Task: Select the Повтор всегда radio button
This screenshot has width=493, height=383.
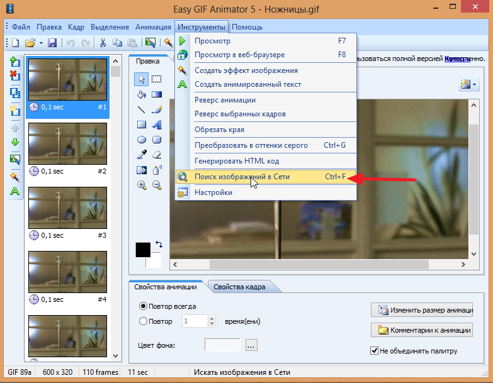Action: pos(143,306)
